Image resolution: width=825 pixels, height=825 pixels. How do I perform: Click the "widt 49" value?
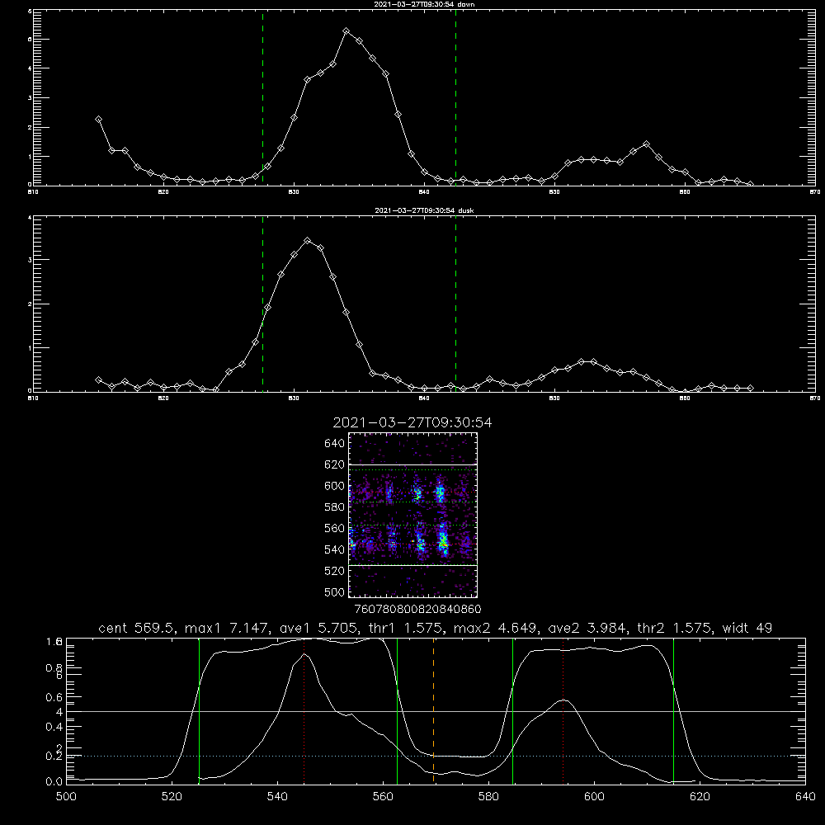pyautogui.click(x=747, y=628)
